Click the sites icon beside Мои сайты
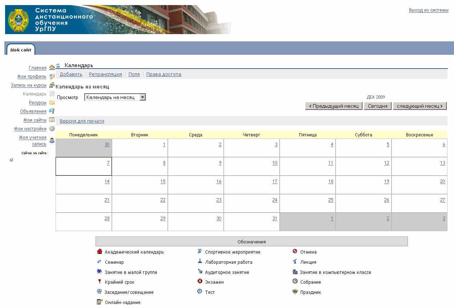454x308 pixels. [52, 120]
